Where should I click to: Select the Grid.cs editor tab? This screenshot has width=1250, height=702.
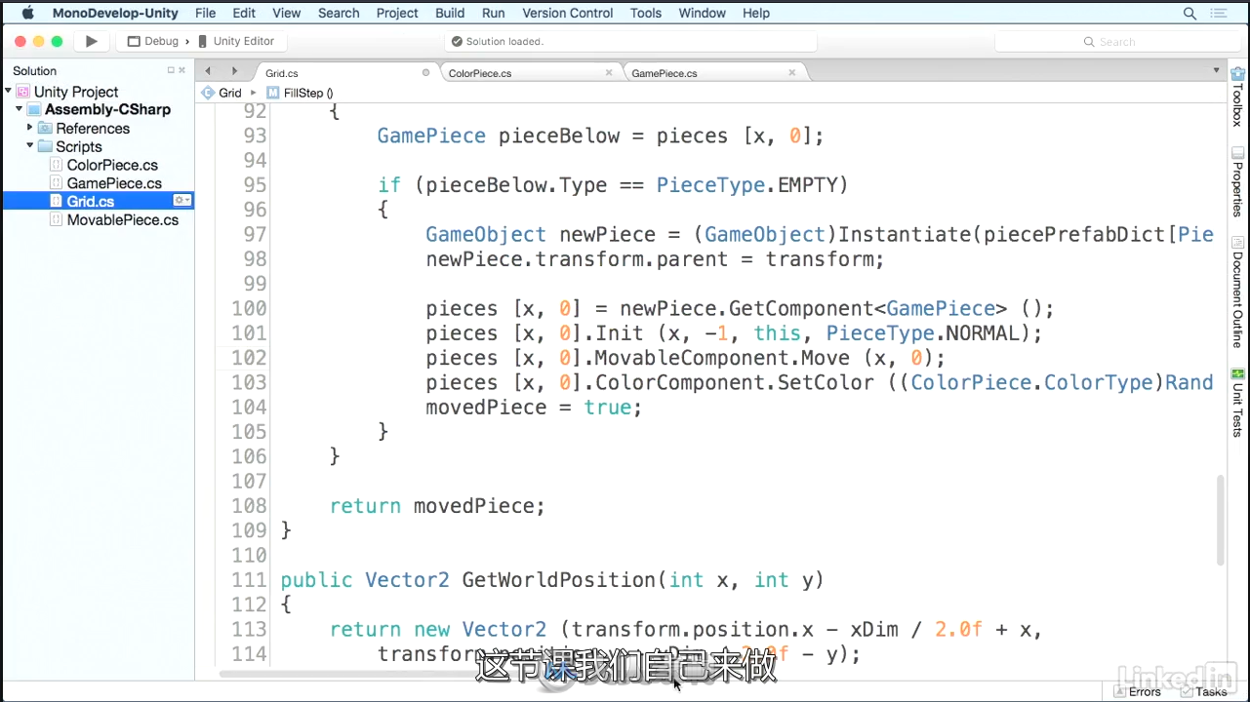point(345,72)
